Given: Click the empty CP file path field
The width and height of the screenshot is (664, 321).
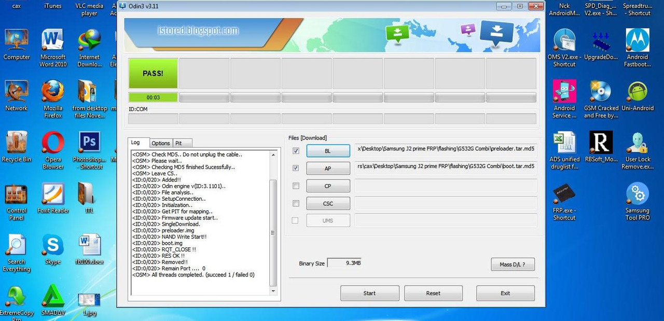Looking at the screenshot, I should click(446, 186).
